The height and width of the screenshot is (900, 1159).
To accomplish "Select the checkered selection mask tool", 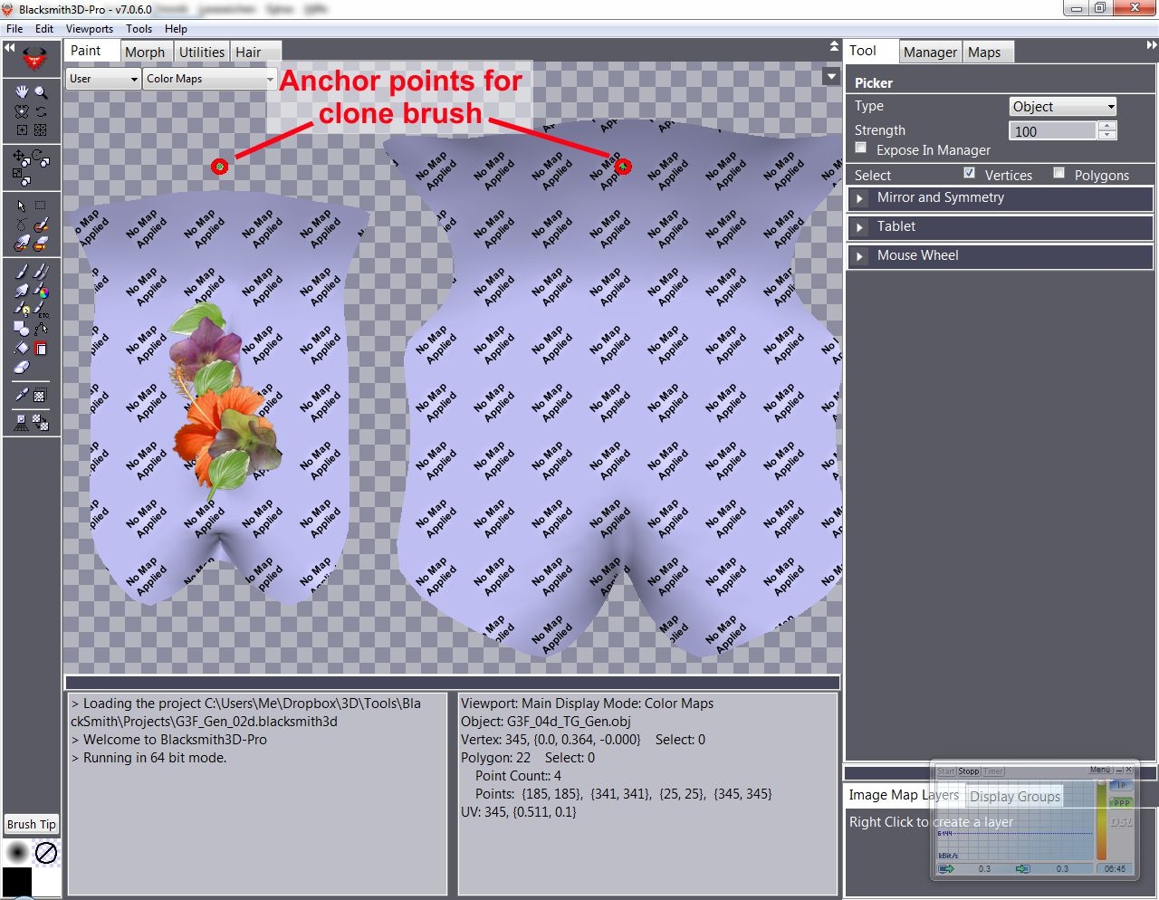I will 41,395.
